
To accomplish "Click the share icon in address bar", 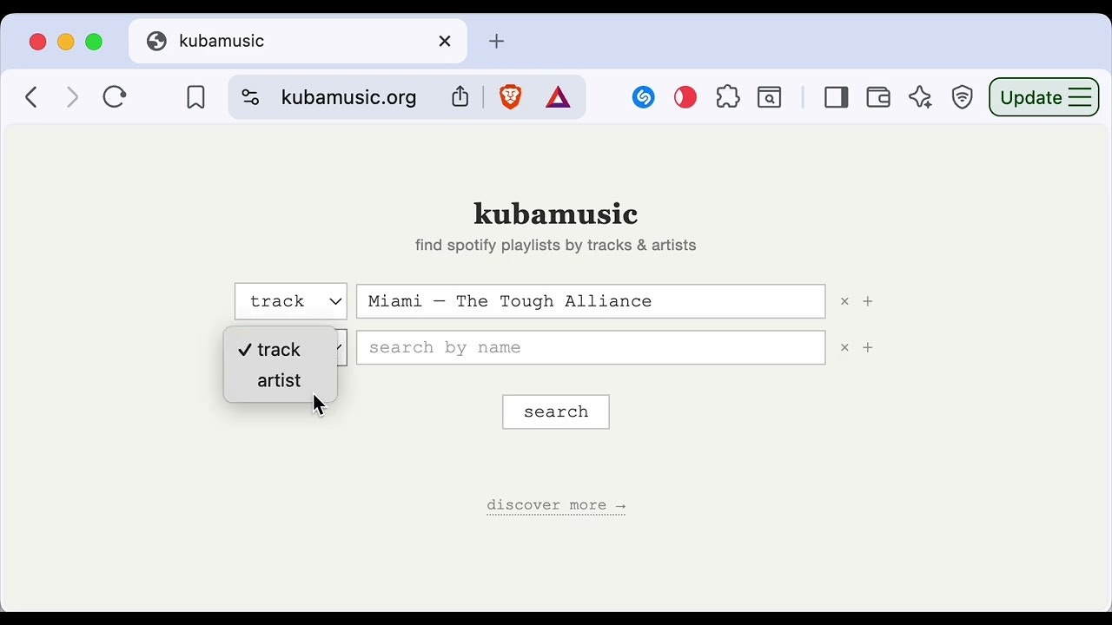I will tap(460, 96).
